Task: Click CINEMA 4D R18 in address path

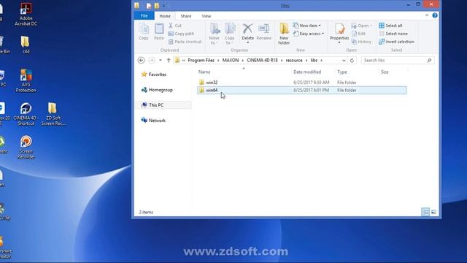Action: click(262, 60)
